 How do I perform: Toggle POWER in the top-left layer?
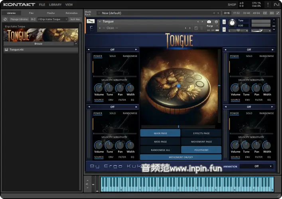[98, 56]
